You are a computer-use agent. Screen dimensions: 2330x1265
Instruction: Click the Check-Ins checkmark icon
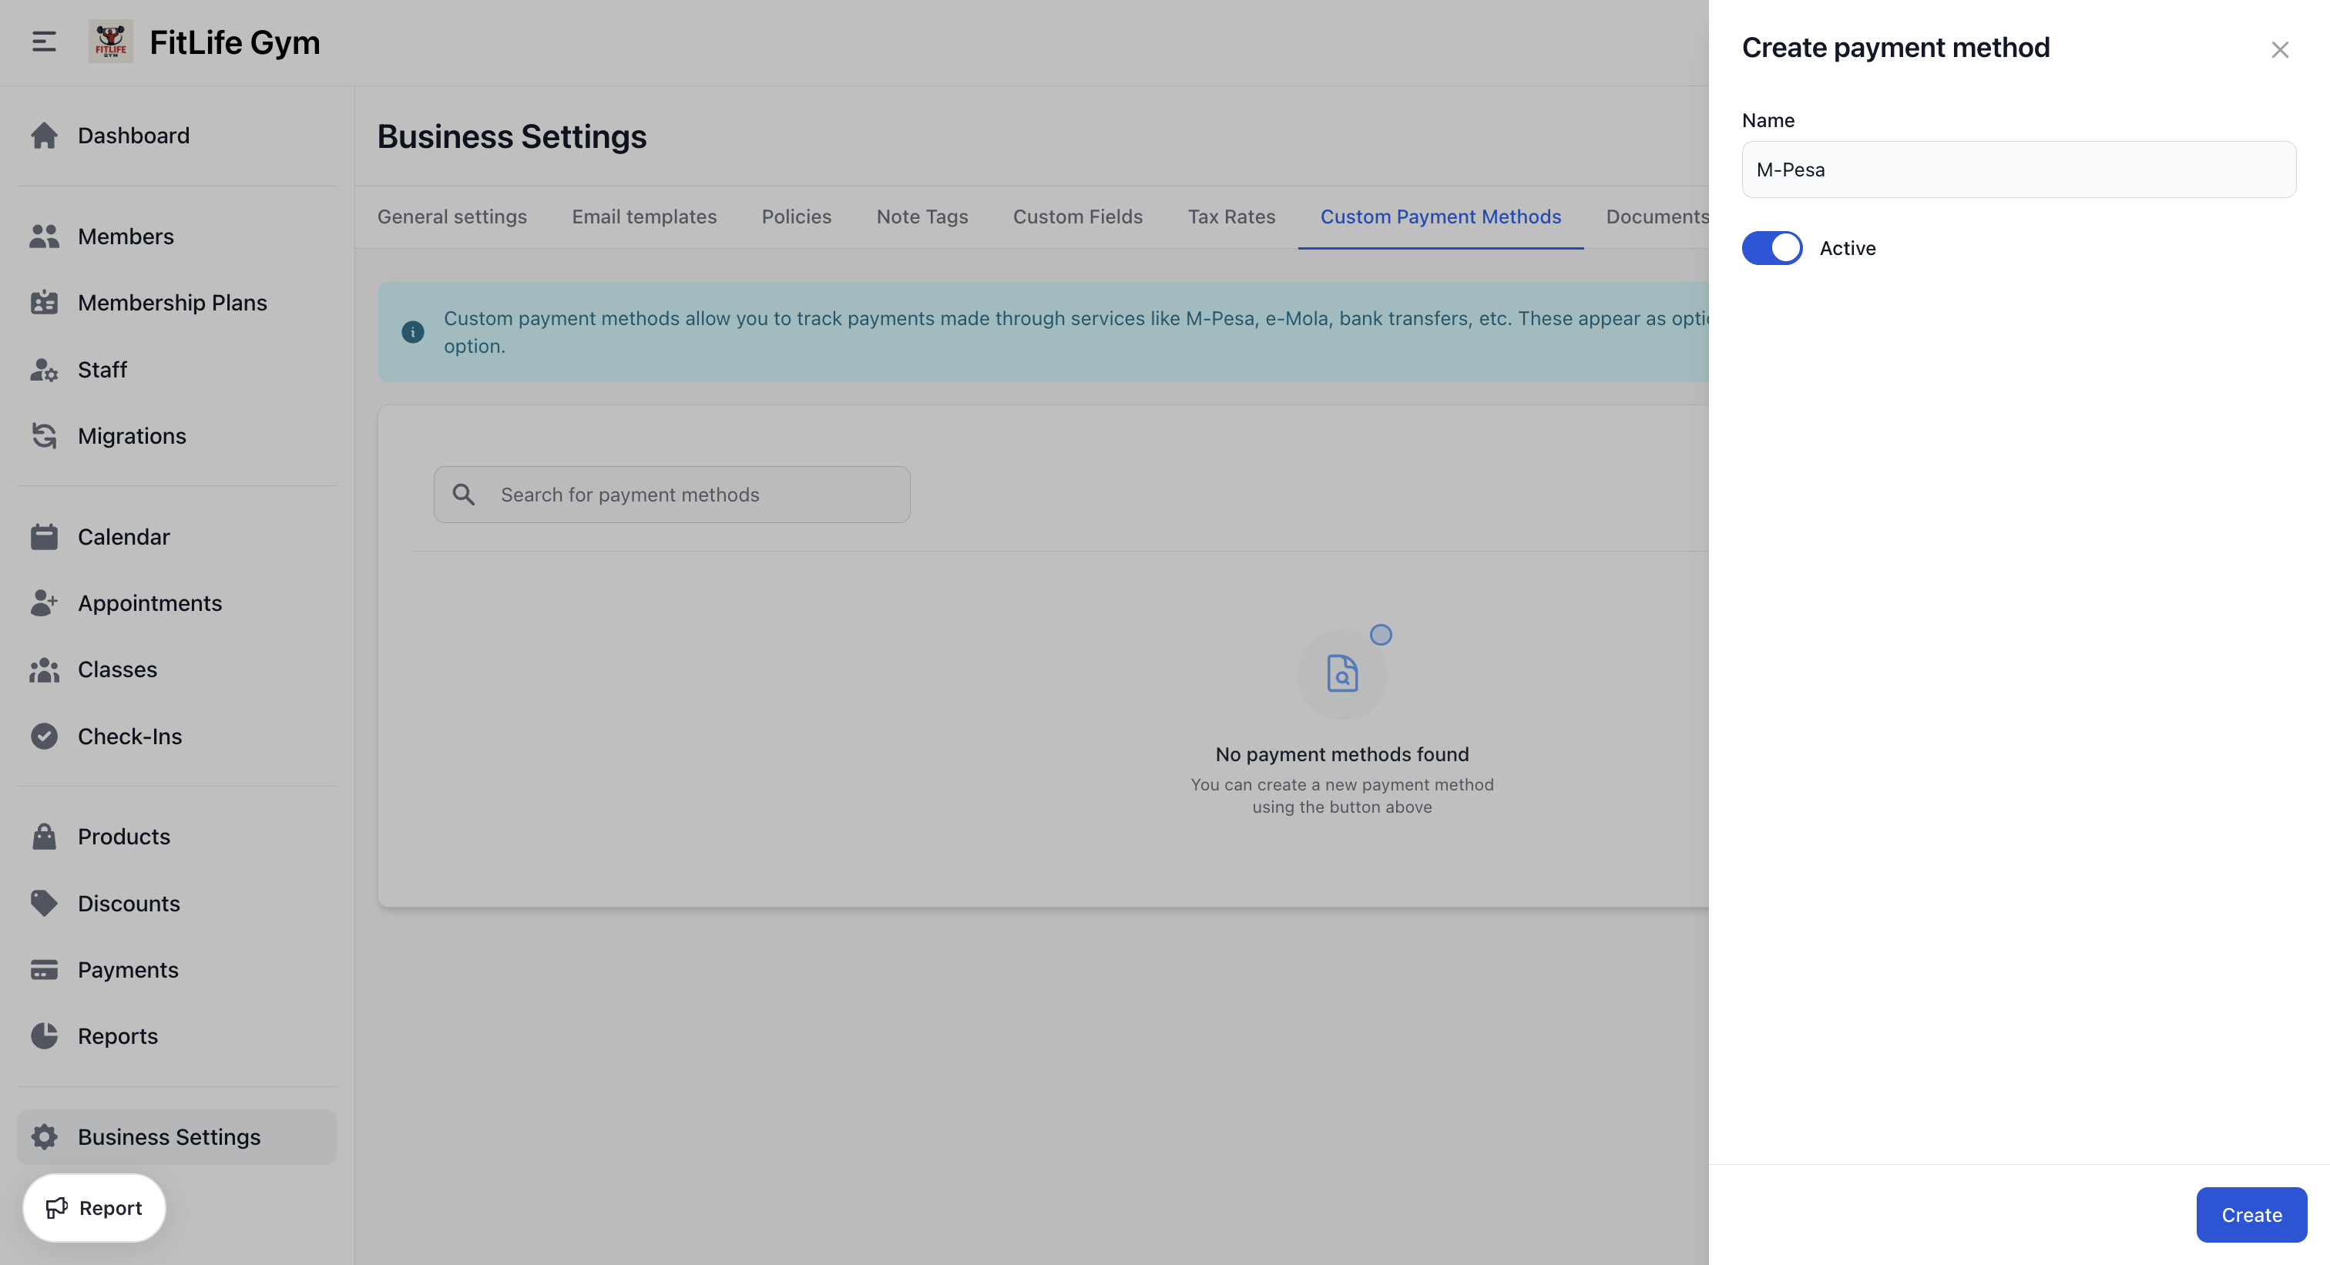pyautogui.click(x=45, y=736)
